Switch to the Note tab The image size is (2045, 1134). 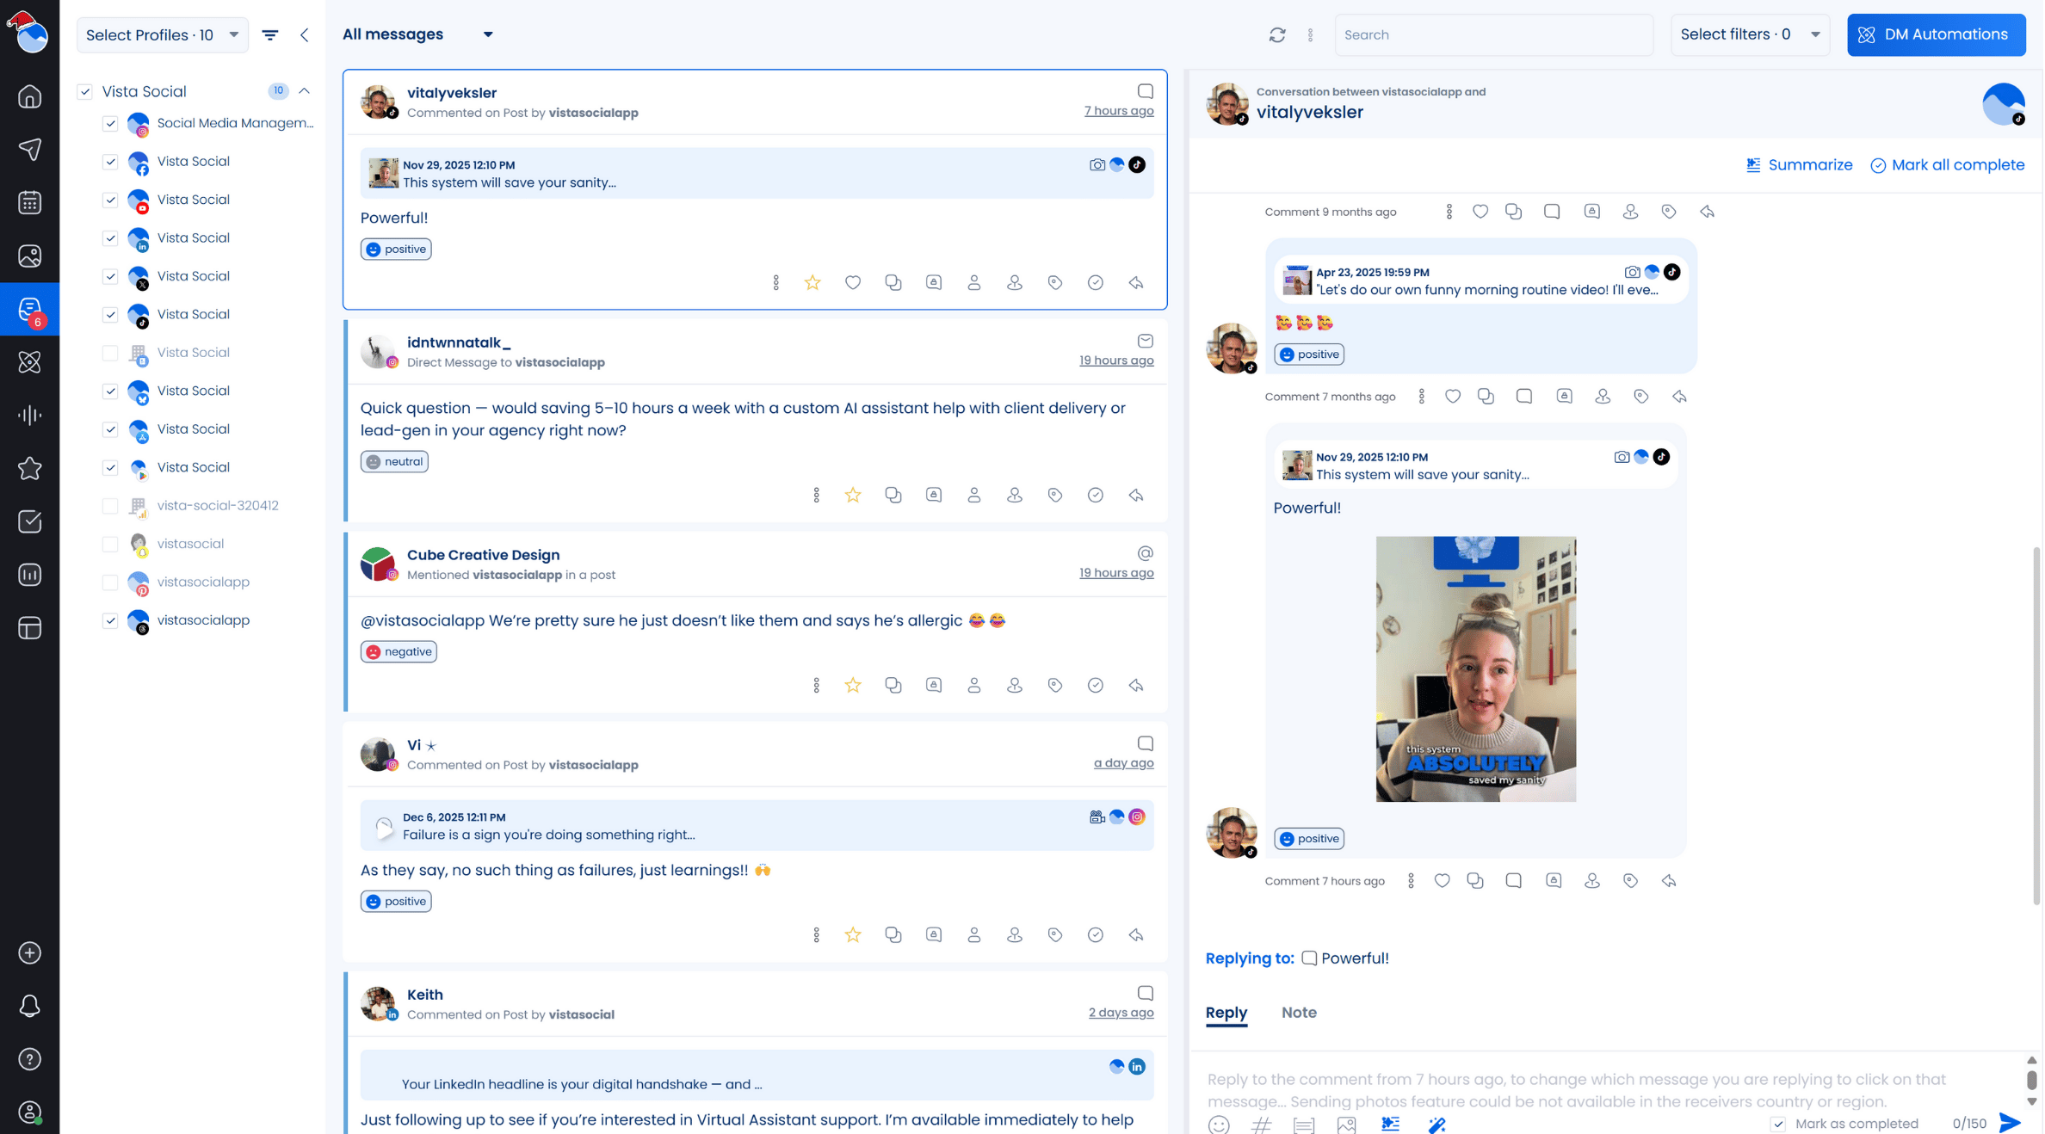pos(1298,1013)
